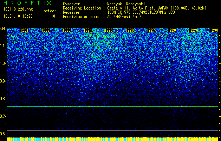The width and height of the screenshot is (221, 141).
Task: Click the 1225 time marker
Action: [x=109, y=30]
